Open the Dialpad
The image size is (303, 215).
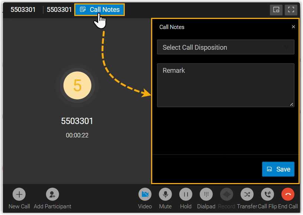point(206,194)
